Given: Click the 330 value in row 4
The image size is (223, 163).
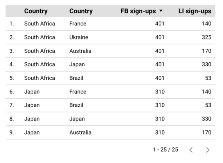Looking at the screenshot, I should (x=206, y=64).
